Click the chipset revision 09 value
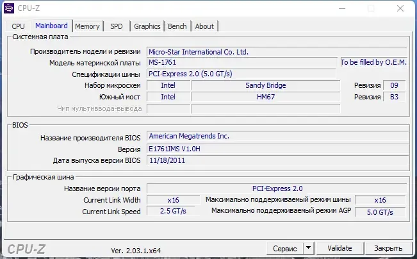 click(x=394, y=85)
